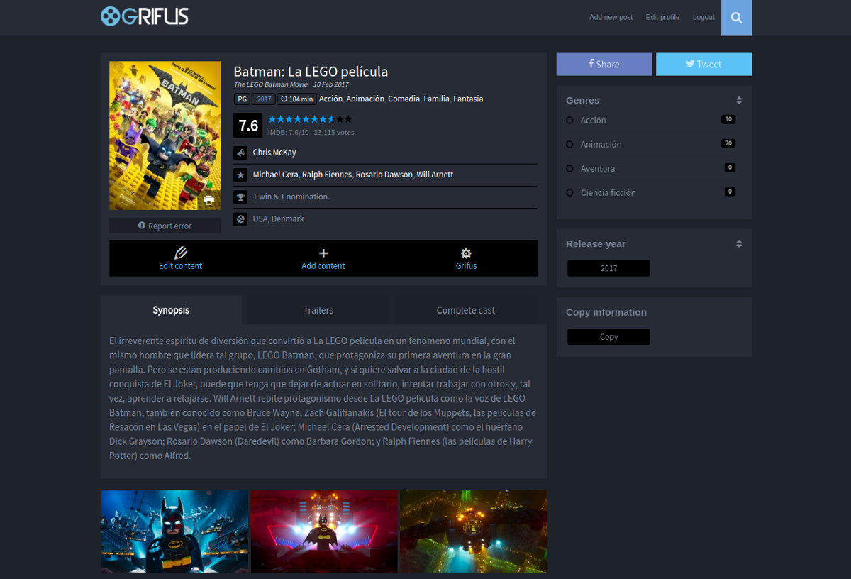851x579 pixels.
Task: Click the 2017 release year button
Action: (x=608, y=268)
